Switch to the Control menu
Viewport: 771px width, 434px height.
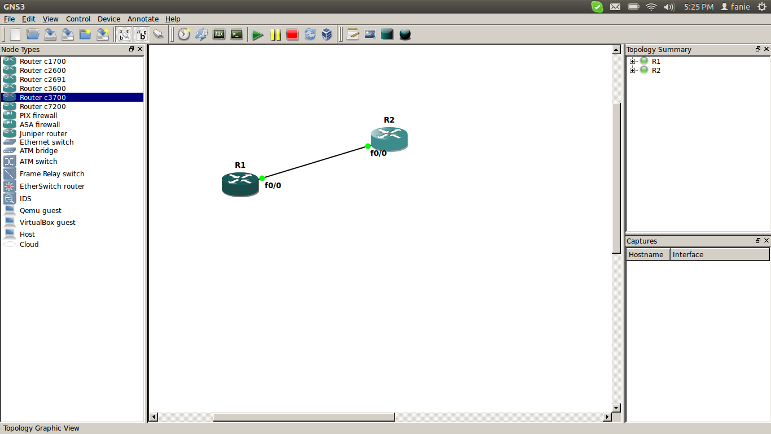pos(78,19)
